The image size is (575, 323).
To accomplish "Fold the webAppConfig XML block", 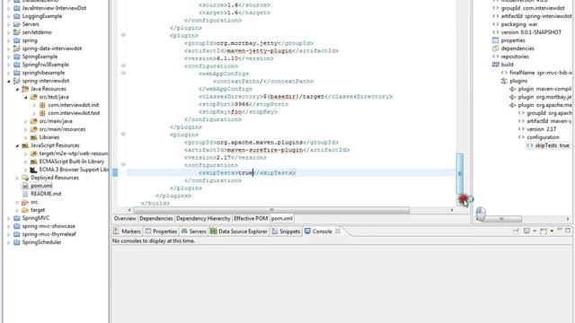I will [x=124, y=73].
